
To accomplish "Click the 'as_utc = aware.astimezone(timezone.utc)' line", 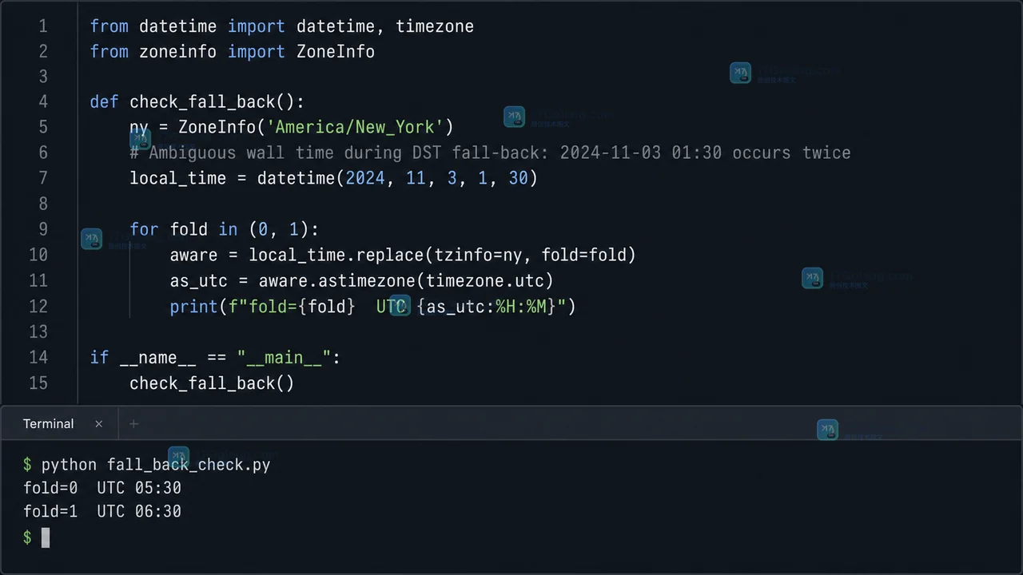I will (361, 281).
